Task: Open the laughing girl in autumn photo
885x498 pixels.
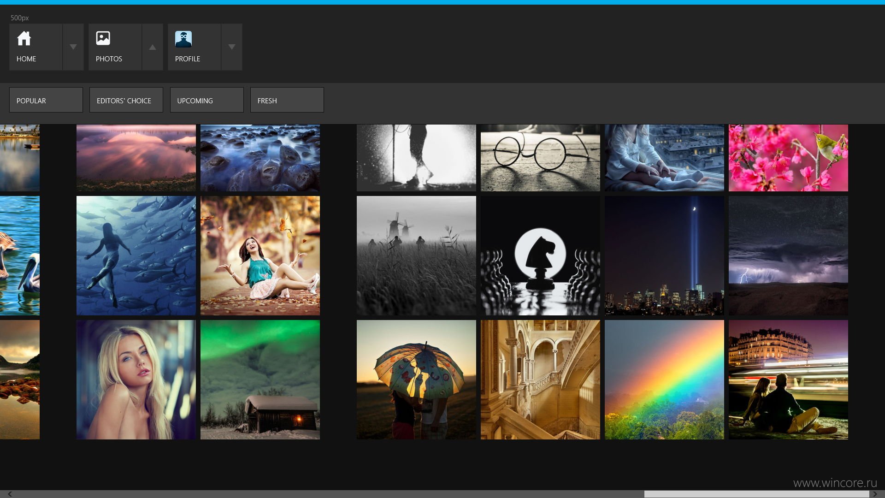Action: click(260, 256)
